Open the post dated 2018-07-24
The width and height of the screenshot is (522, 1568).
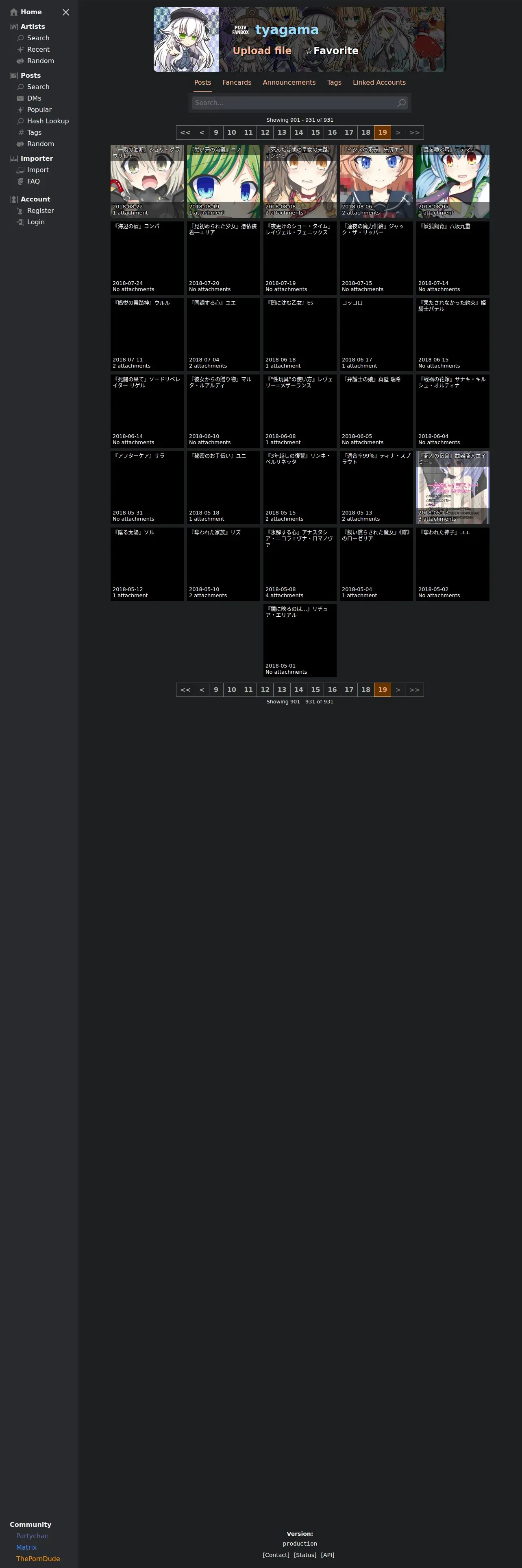click(x=147, y=258)
